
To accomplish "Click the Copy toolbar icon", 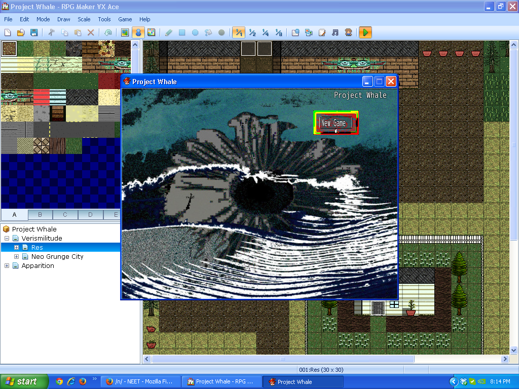I will tap(64, 32).
